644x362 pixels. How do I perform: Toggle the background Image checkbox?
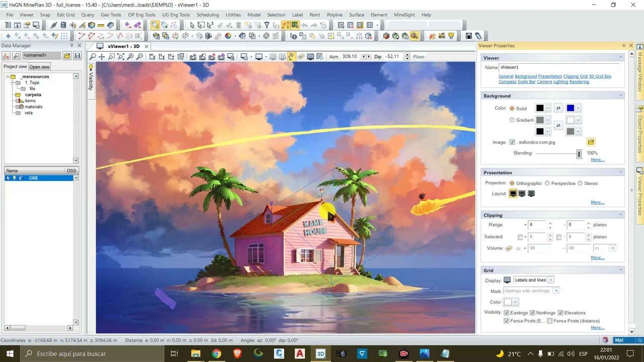[512, 142]
